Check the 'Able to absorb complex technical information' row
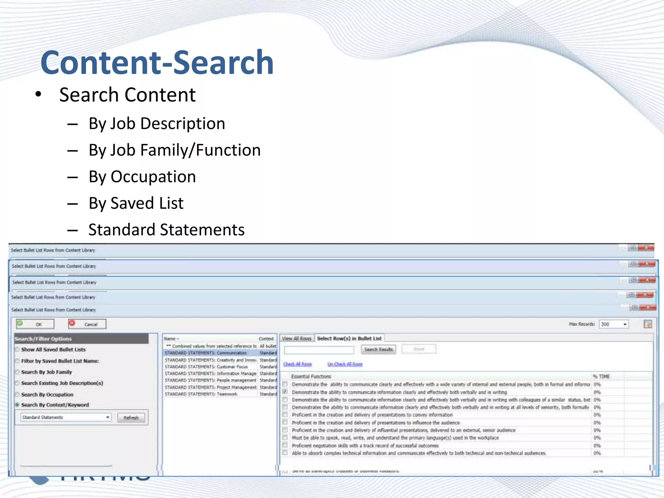 point(285,453)
